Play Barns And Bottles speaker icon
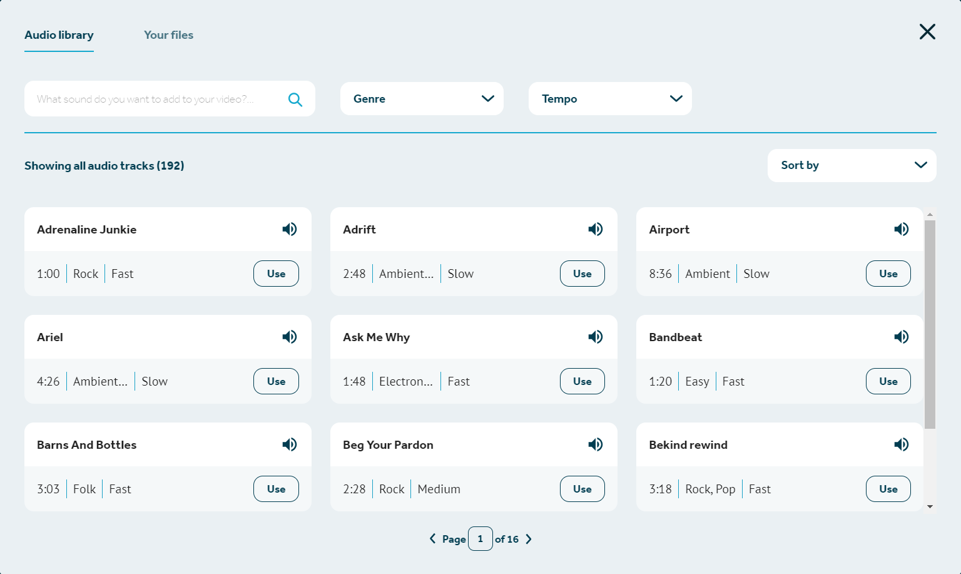The image size is (961, 574). [289, 444]
